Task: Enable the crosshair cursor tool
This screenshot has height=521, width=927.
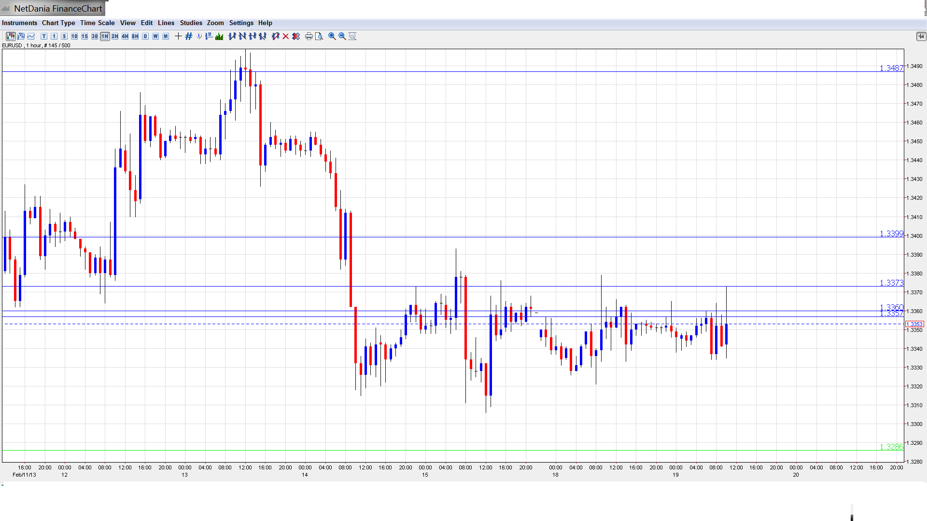Action: pyautogui.click(x=178, y=36)
